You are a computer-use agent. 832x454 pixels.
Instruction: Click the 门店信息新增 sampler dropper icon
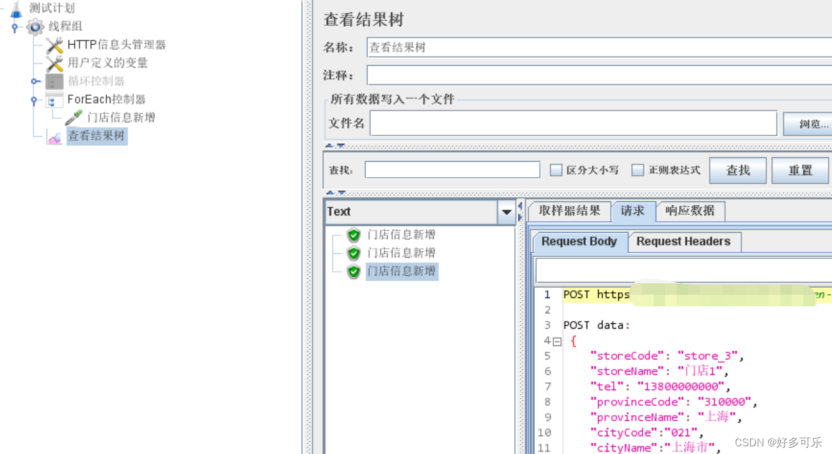click(74, 118)
